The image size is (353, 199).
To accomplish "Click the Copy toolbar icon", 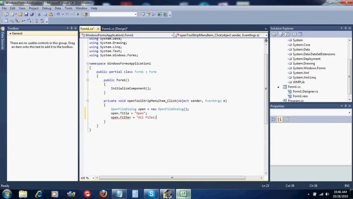I will point(45,14).
